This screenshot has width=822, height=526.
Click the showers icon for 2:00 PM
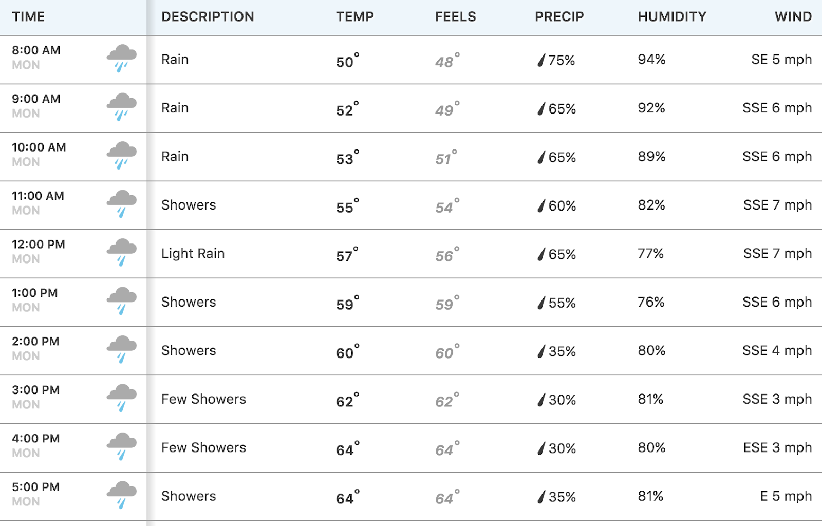[122, 349]
